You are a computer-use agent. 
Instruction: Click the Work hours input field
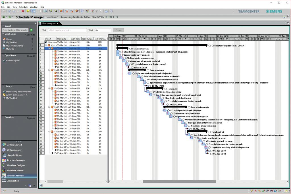[x=103, y=30]
